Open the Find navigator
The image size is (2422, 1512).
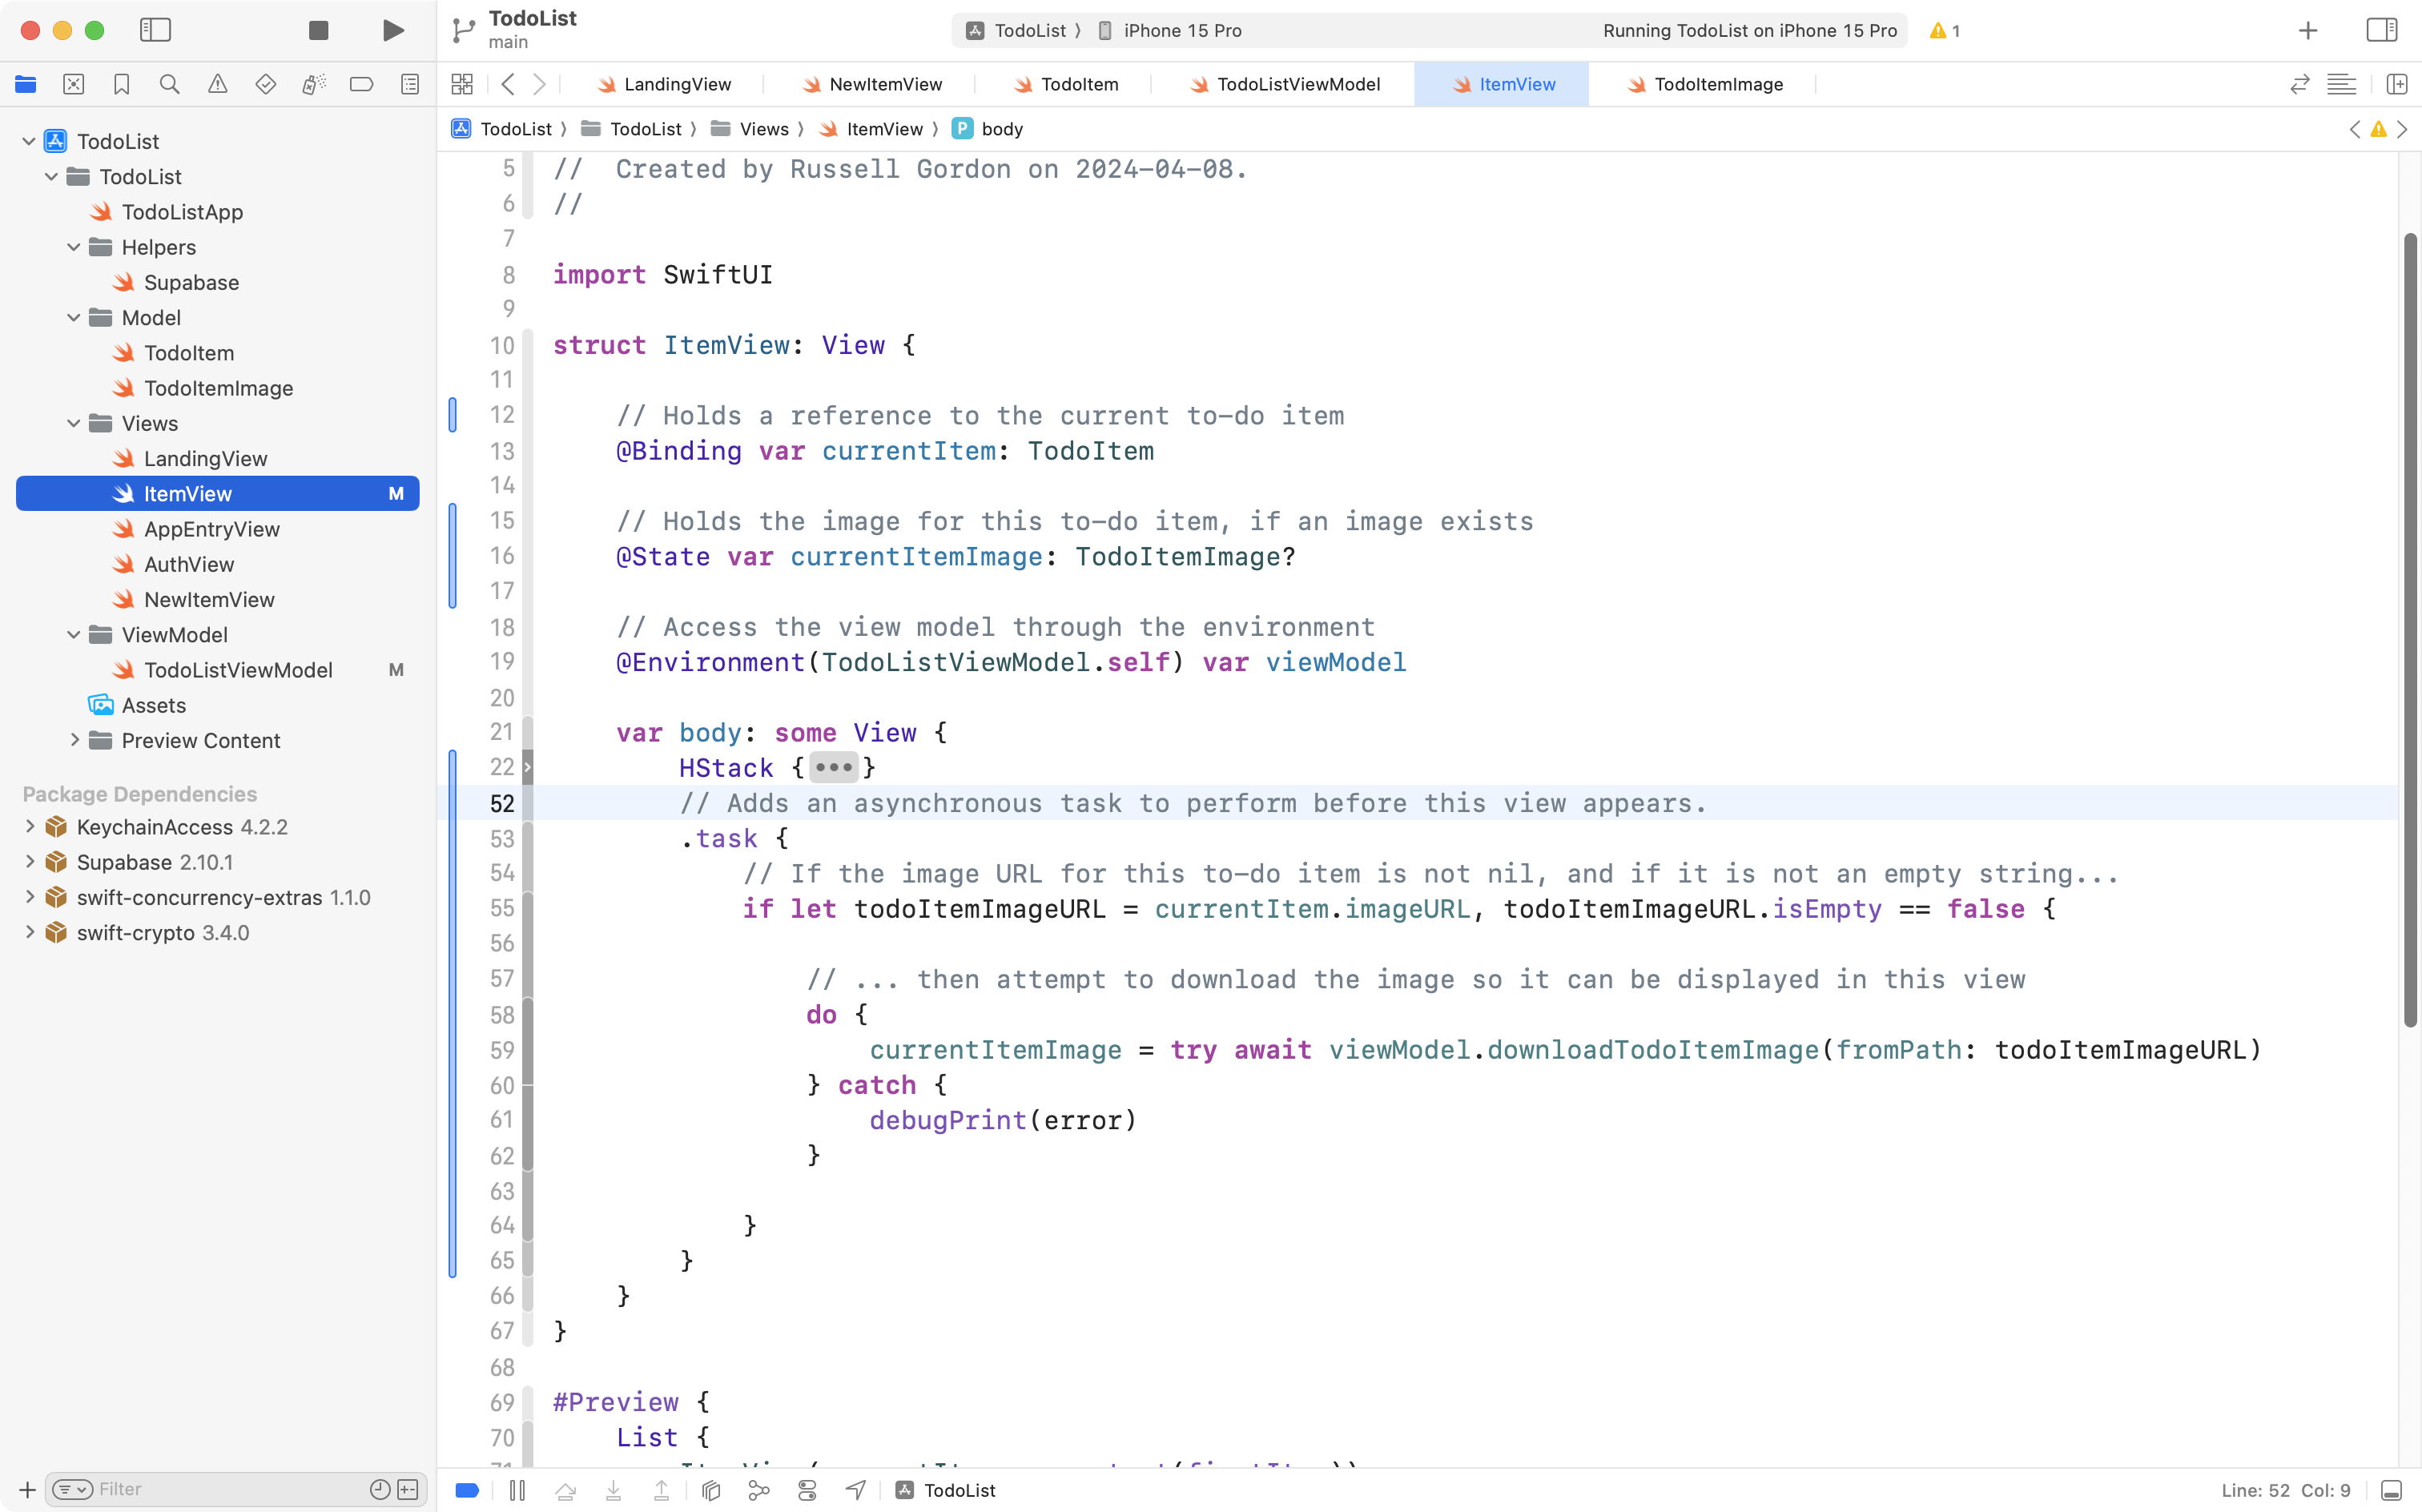tap(169, 84)
